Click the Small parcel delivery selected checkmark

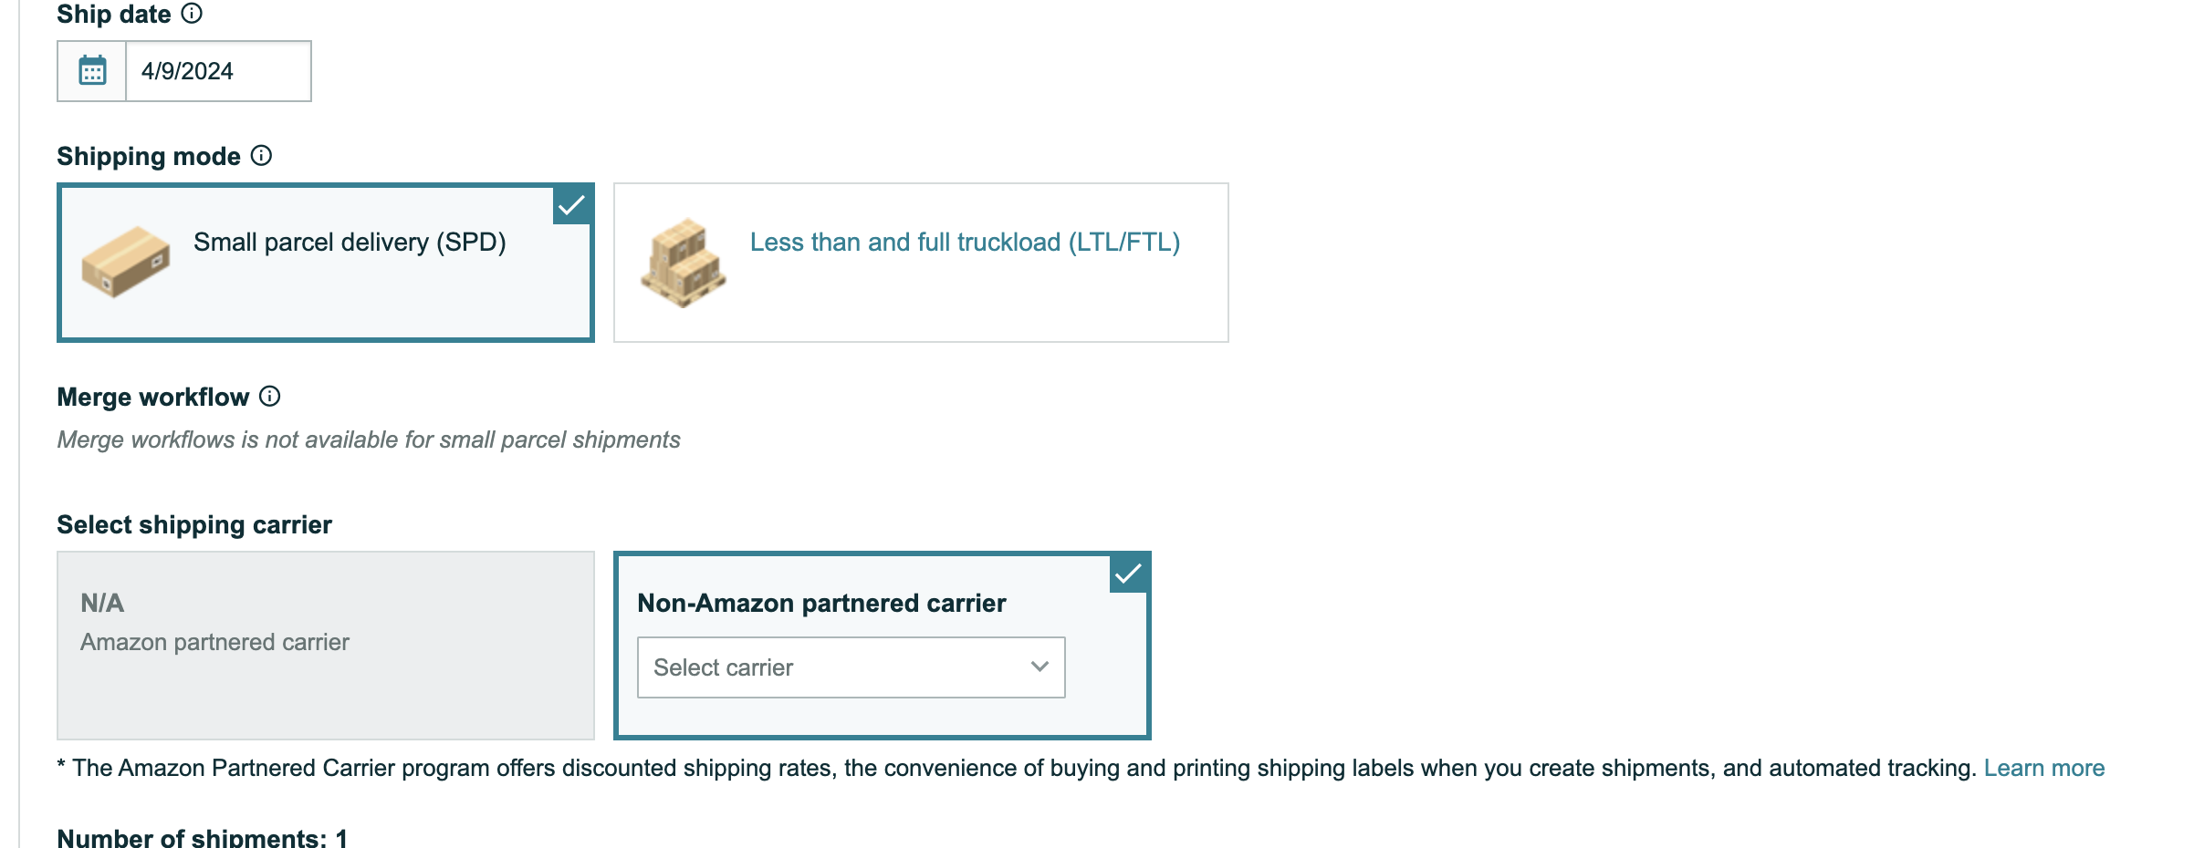572,206
